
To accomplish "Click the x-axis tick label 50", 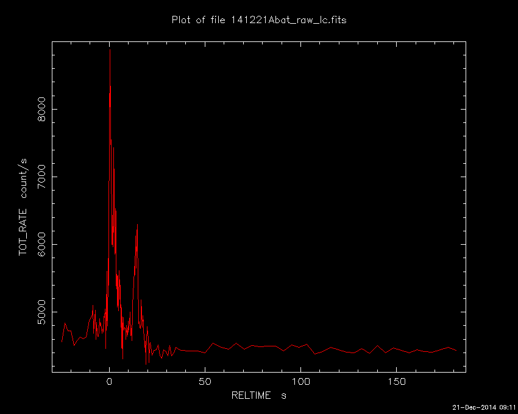I will 205,382.
